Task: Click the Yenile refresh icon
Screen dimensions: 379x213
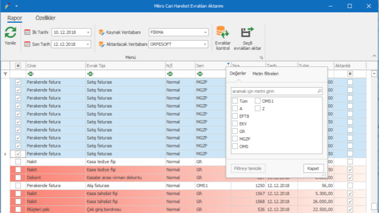Action: coord(10,32)
